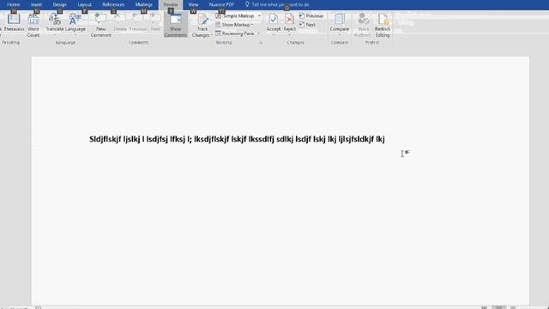Image resolution: width=549 pixels, height=309 pixels.
Task: Accept the tracked change
Action: pyautogui.click(x=273, y=22)
